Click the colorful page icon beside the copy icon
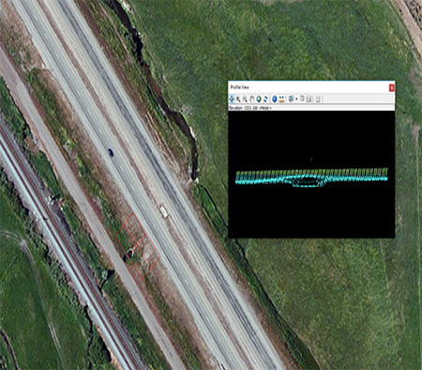 coord(309,99)
